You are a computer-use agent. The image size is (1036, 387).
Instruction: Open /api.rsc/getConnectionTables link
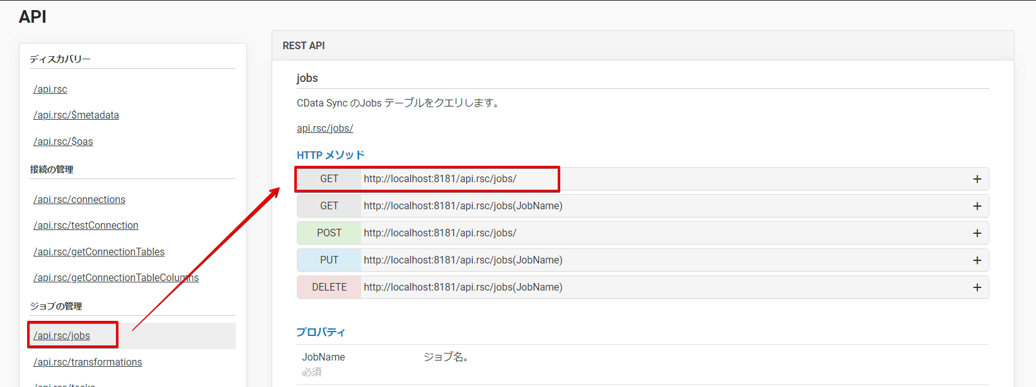[x=99, y=252]
